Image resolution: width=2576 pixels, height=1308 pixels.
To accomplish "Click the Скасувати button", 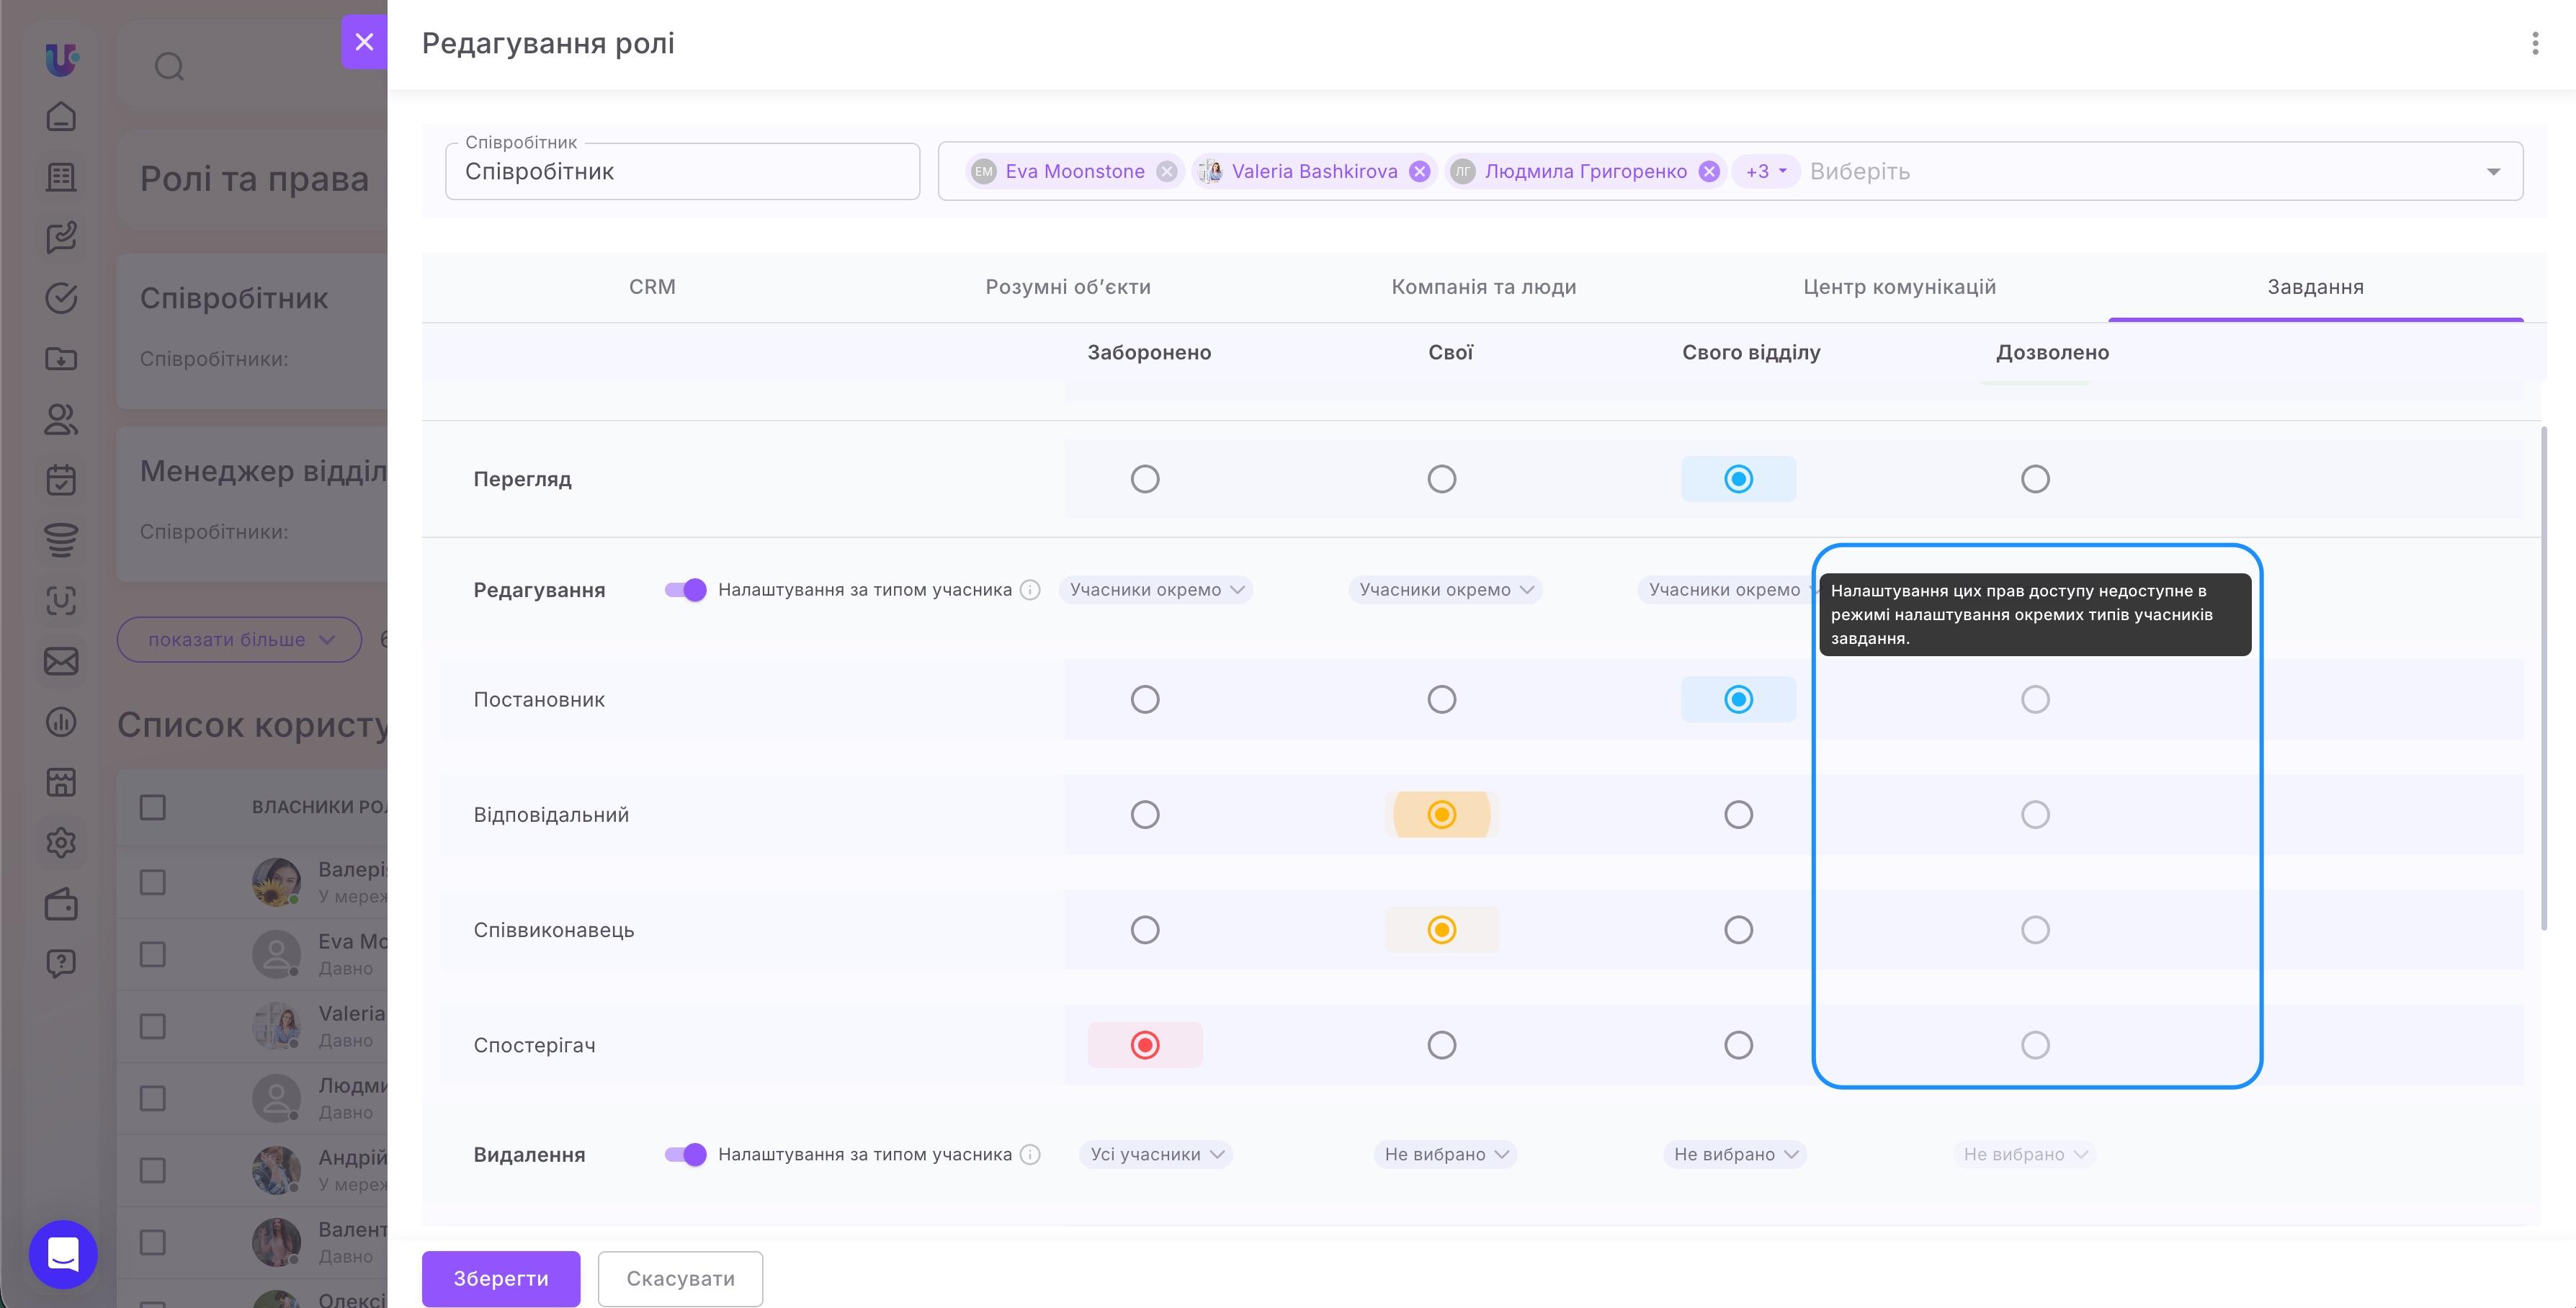I will (x=680, y=1278).
